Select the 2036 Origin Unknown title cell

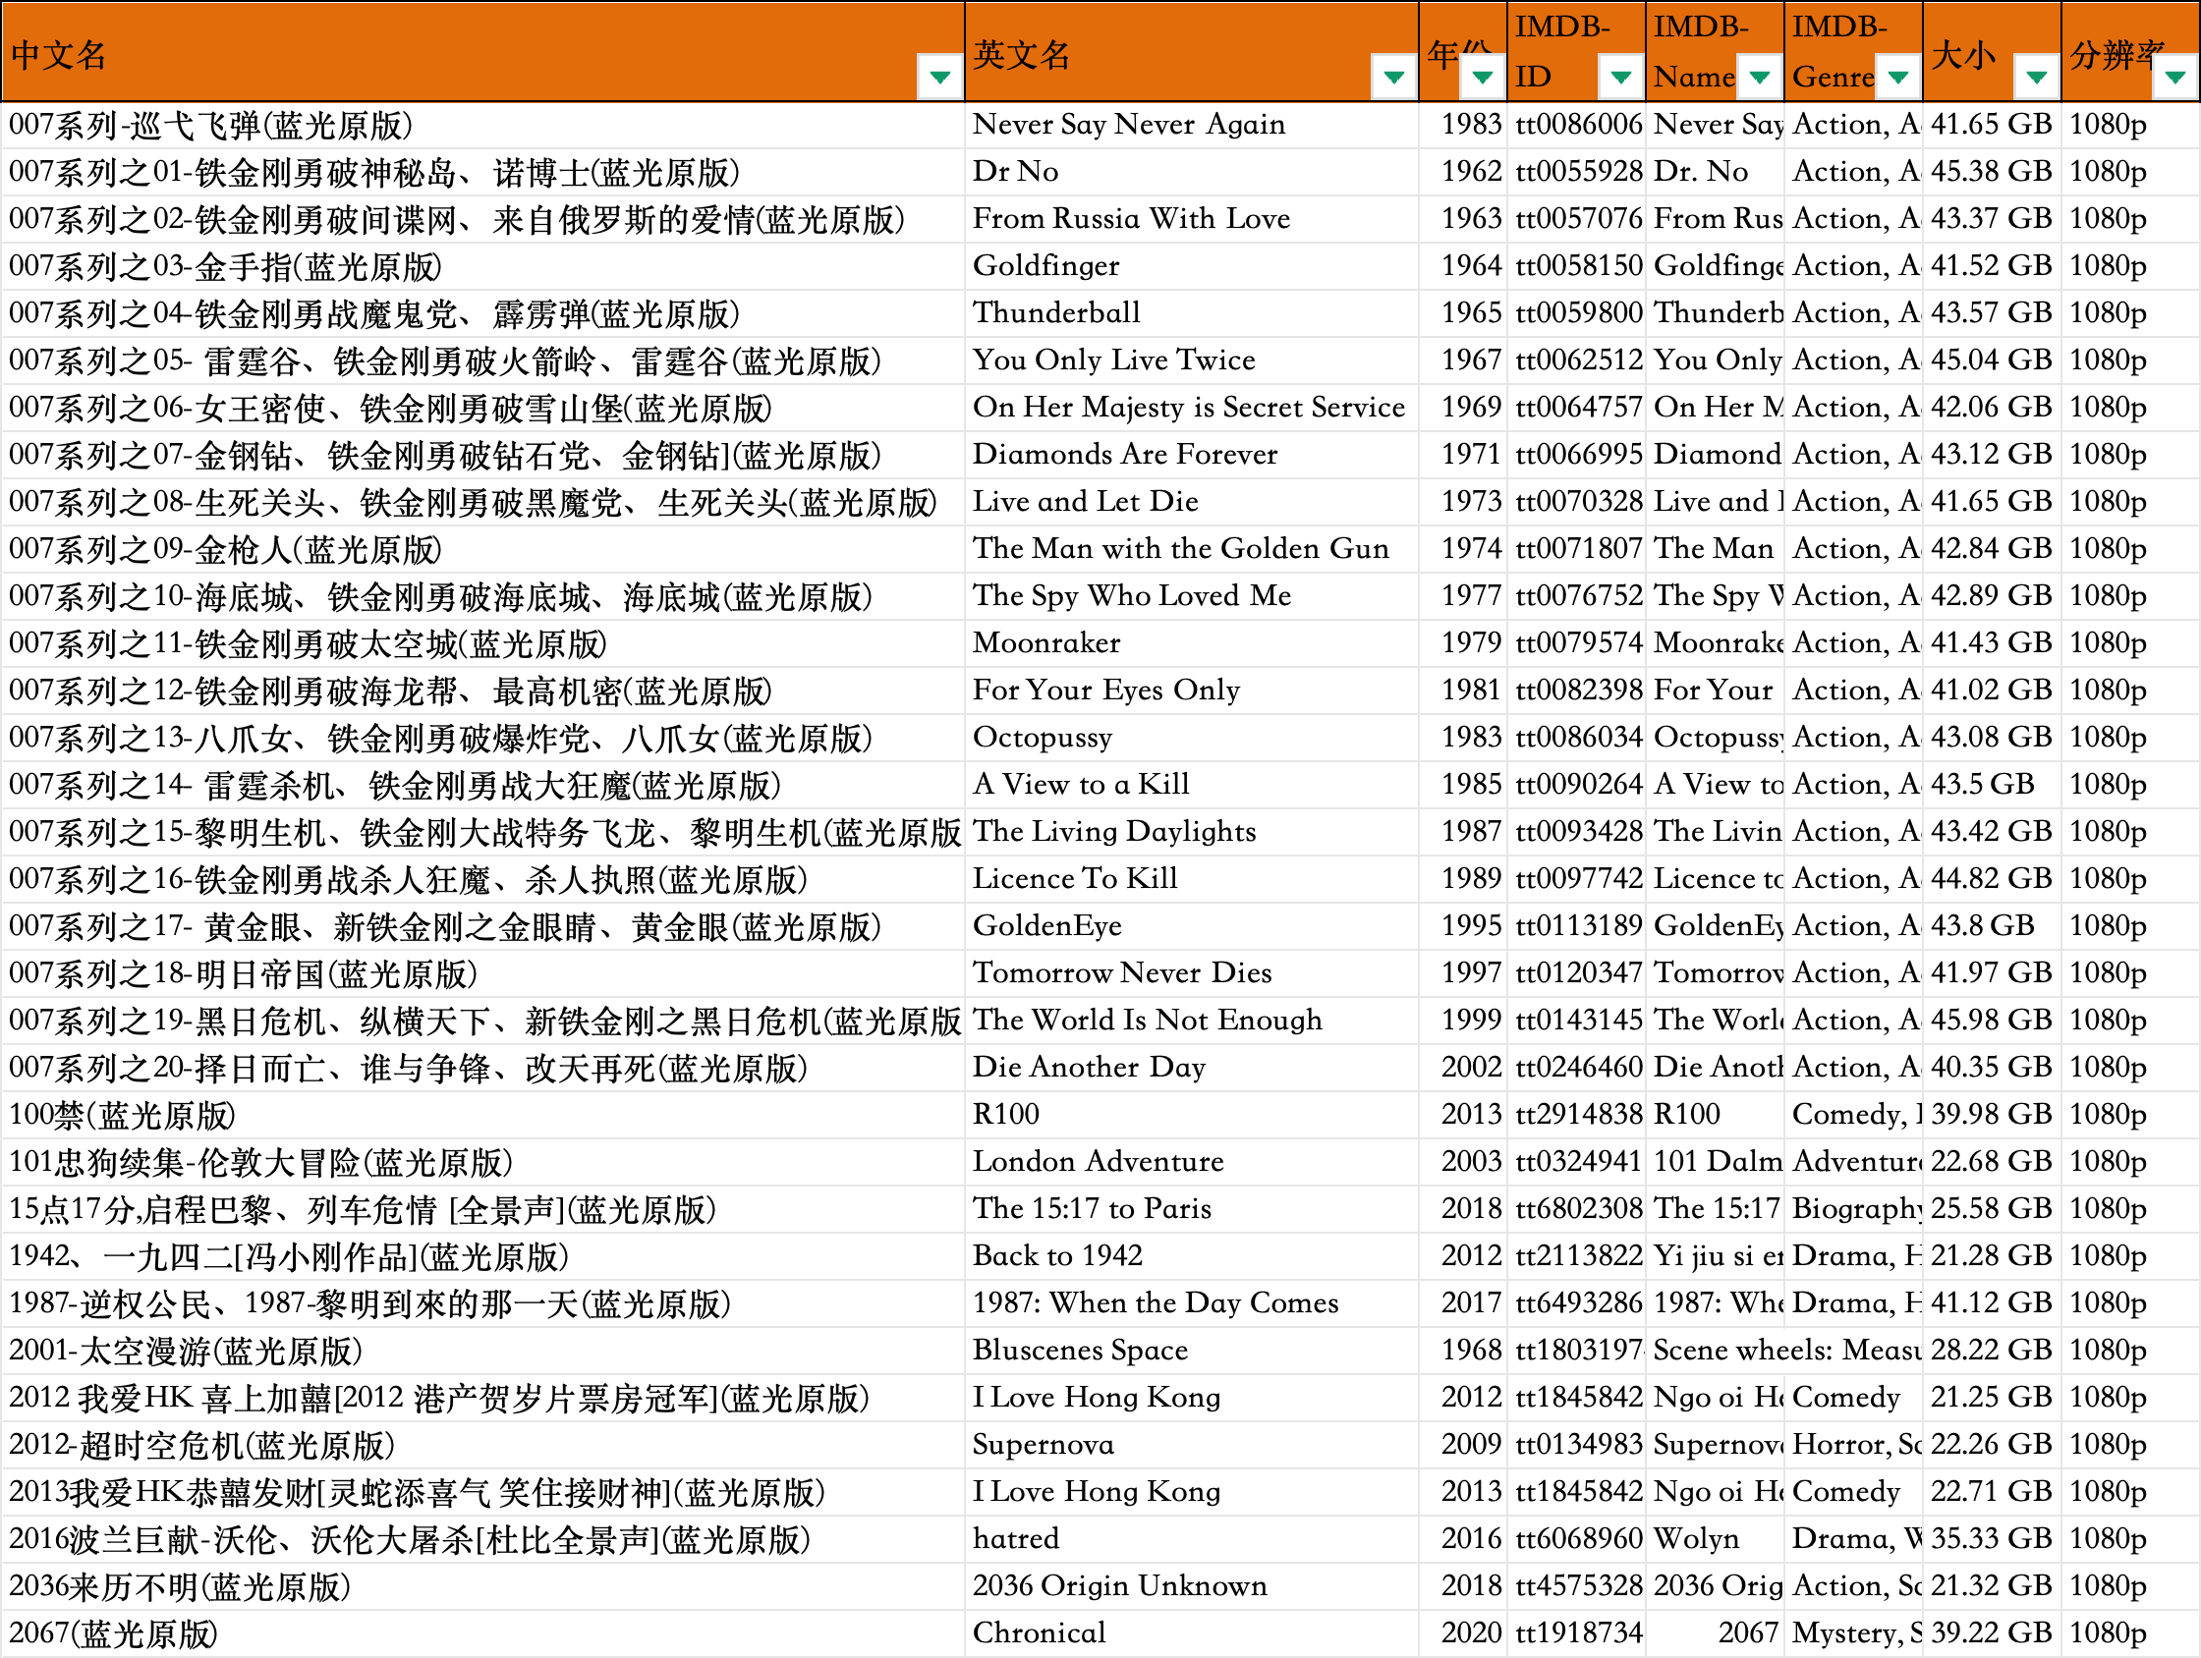pos(1118,1586)
